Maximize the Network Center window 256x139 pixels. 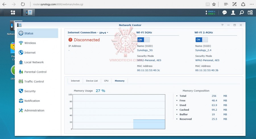235,25
